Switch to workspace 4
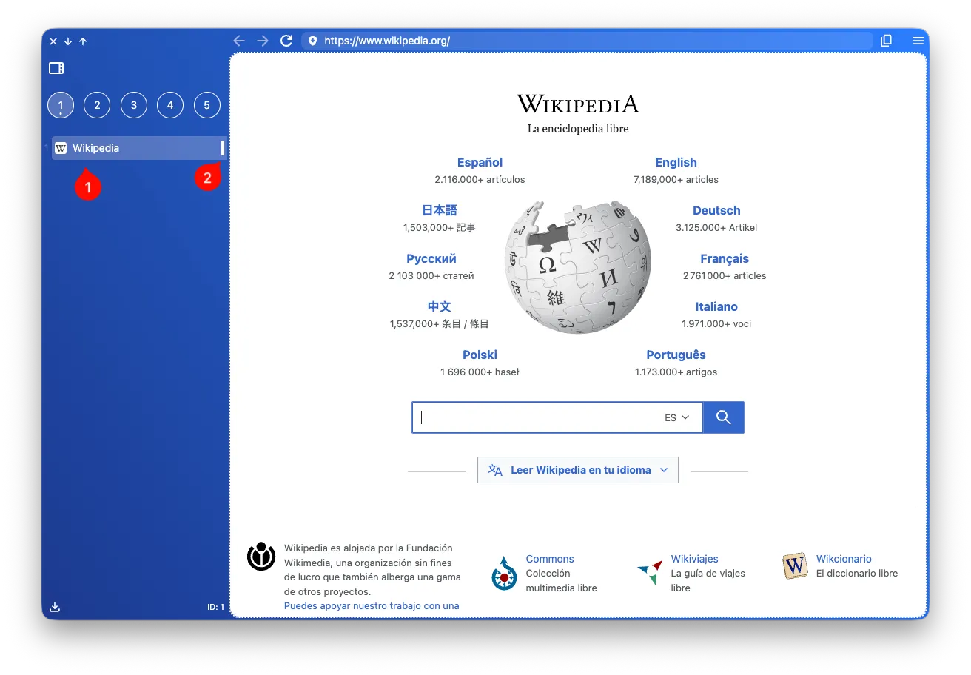 tap(170, 105)
